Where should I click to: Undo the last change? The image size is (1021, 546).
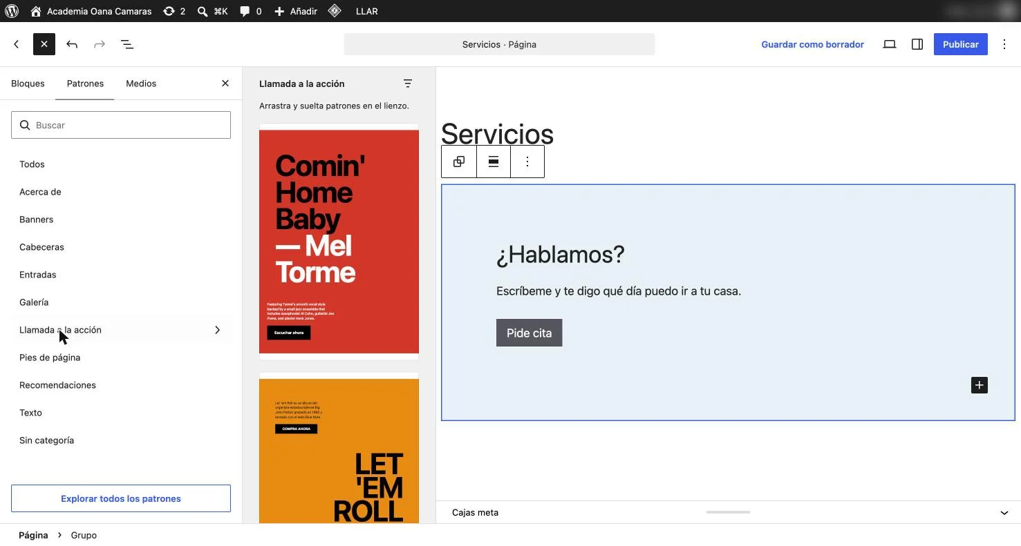pos(72,44)
